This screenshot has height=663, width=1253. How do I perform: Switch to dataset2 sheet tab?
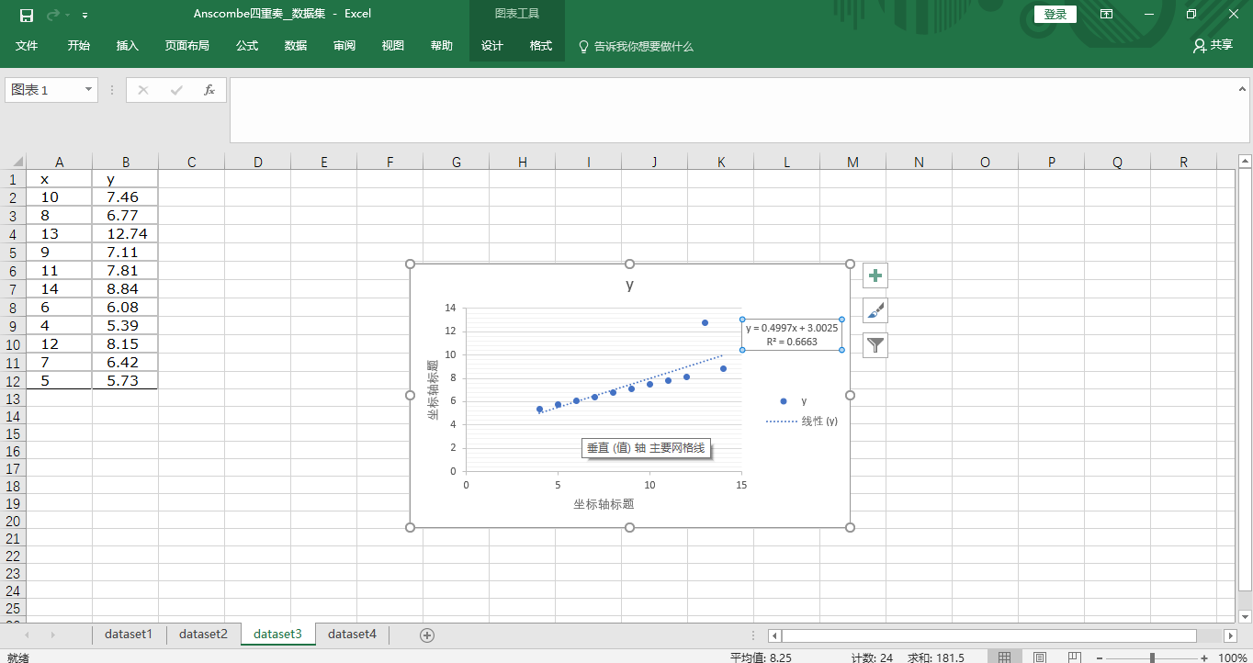203,634
